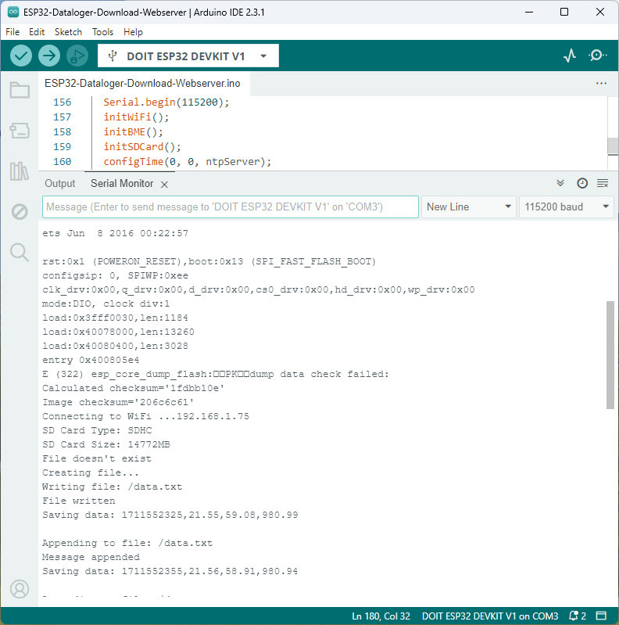Image resolution: width=619 pixels, height=625 pixels.
Task: Click the 'SD Card Size: 14772MB' output line
Action: (106, 444)
